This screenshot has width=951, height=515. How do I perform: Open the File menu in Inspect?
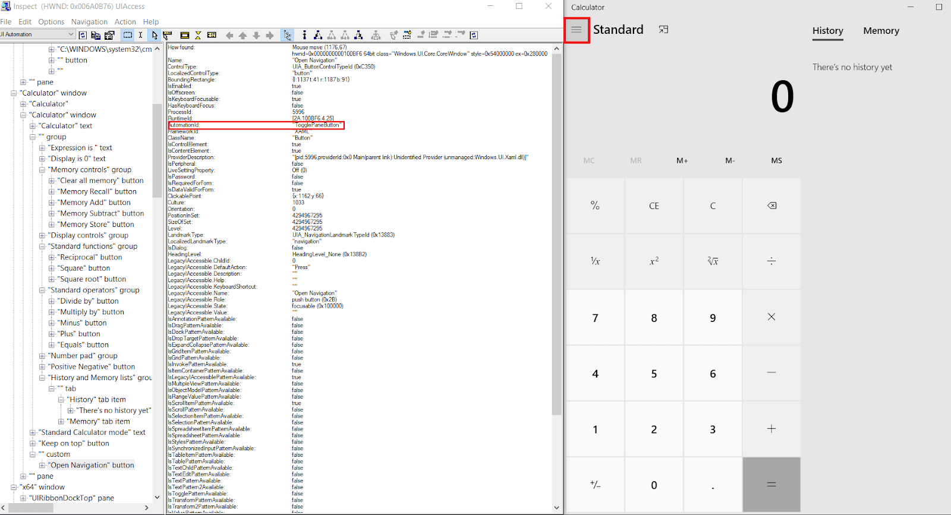tap(6, 21)
